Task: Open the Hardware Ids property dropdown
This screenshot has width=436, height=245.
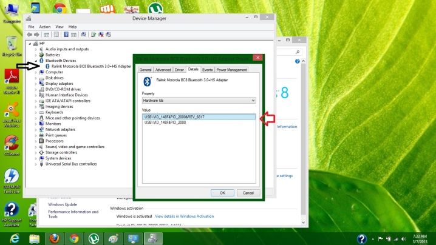Action: point(199,100)
